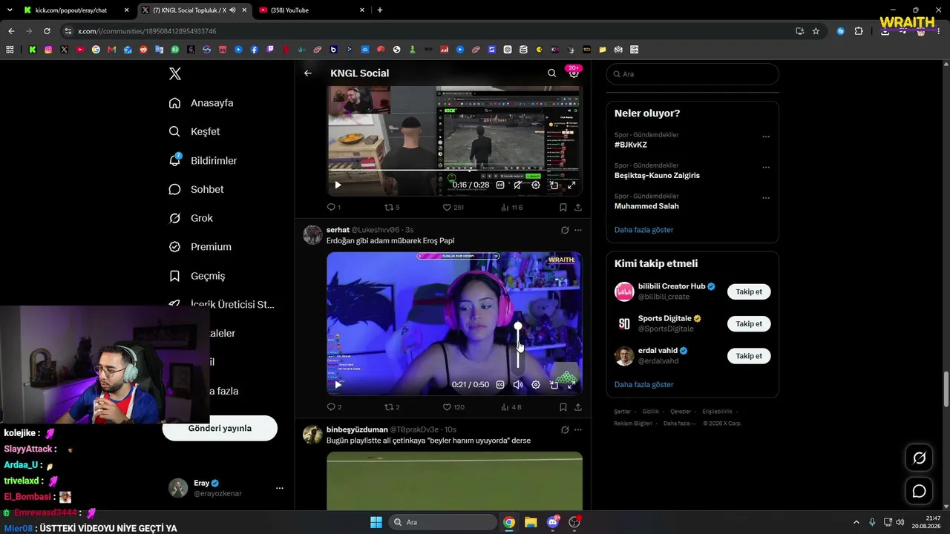Follow erdal vahid
Image resolution: width=950 pixels, height=534 pixels.
pyautogui.click(x=749, y=356)
